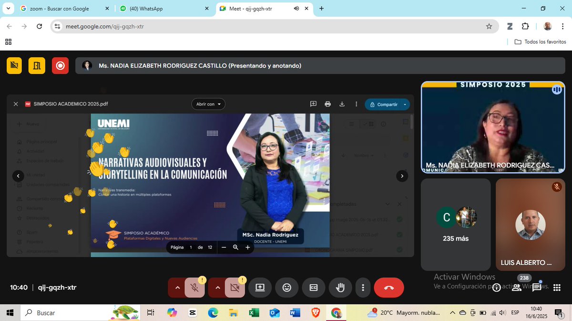Image resolution: width=572 pixels, height=321 pixels.
Task: Select the Meet - qij-gqzh-xtr tab
Action: click(264, 9)
